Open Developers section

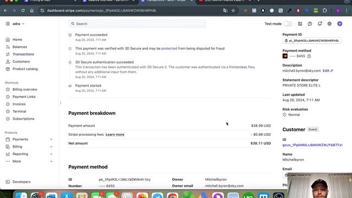21,182
